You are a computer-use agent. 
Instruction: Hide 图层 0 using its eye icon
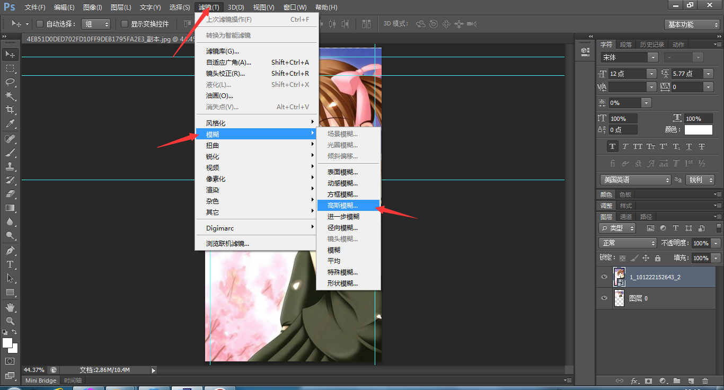tap(604, 298)
